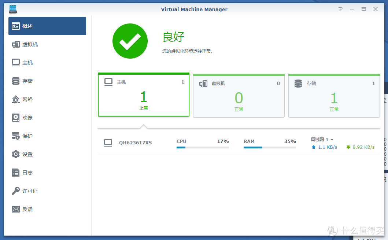388x240 pixels.
Task: Open 日志 log page
Action: pyautogui.click(x=47, y=173)
